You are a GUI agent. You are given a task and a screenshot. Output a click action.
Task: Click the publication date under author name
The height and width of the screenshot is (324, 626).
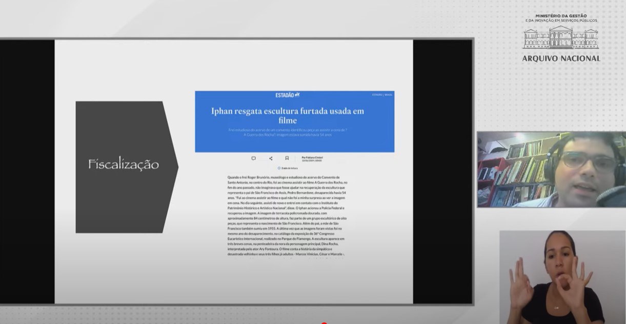311,160
